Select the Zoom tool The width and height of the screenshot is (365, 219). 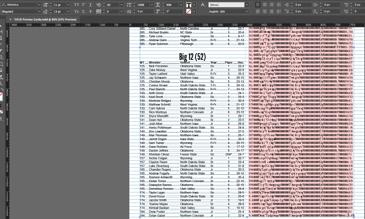tap(1, 83)
